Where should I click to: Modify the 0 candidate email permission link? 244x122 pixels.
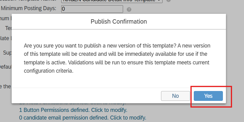coord(83,117)
